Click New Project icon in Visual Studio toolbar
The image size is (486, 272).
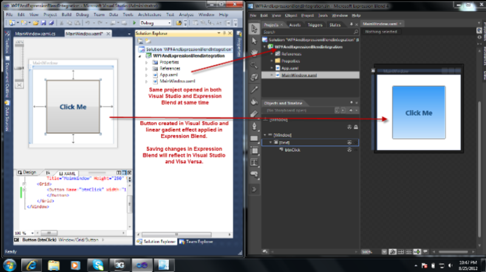[12, 23]
